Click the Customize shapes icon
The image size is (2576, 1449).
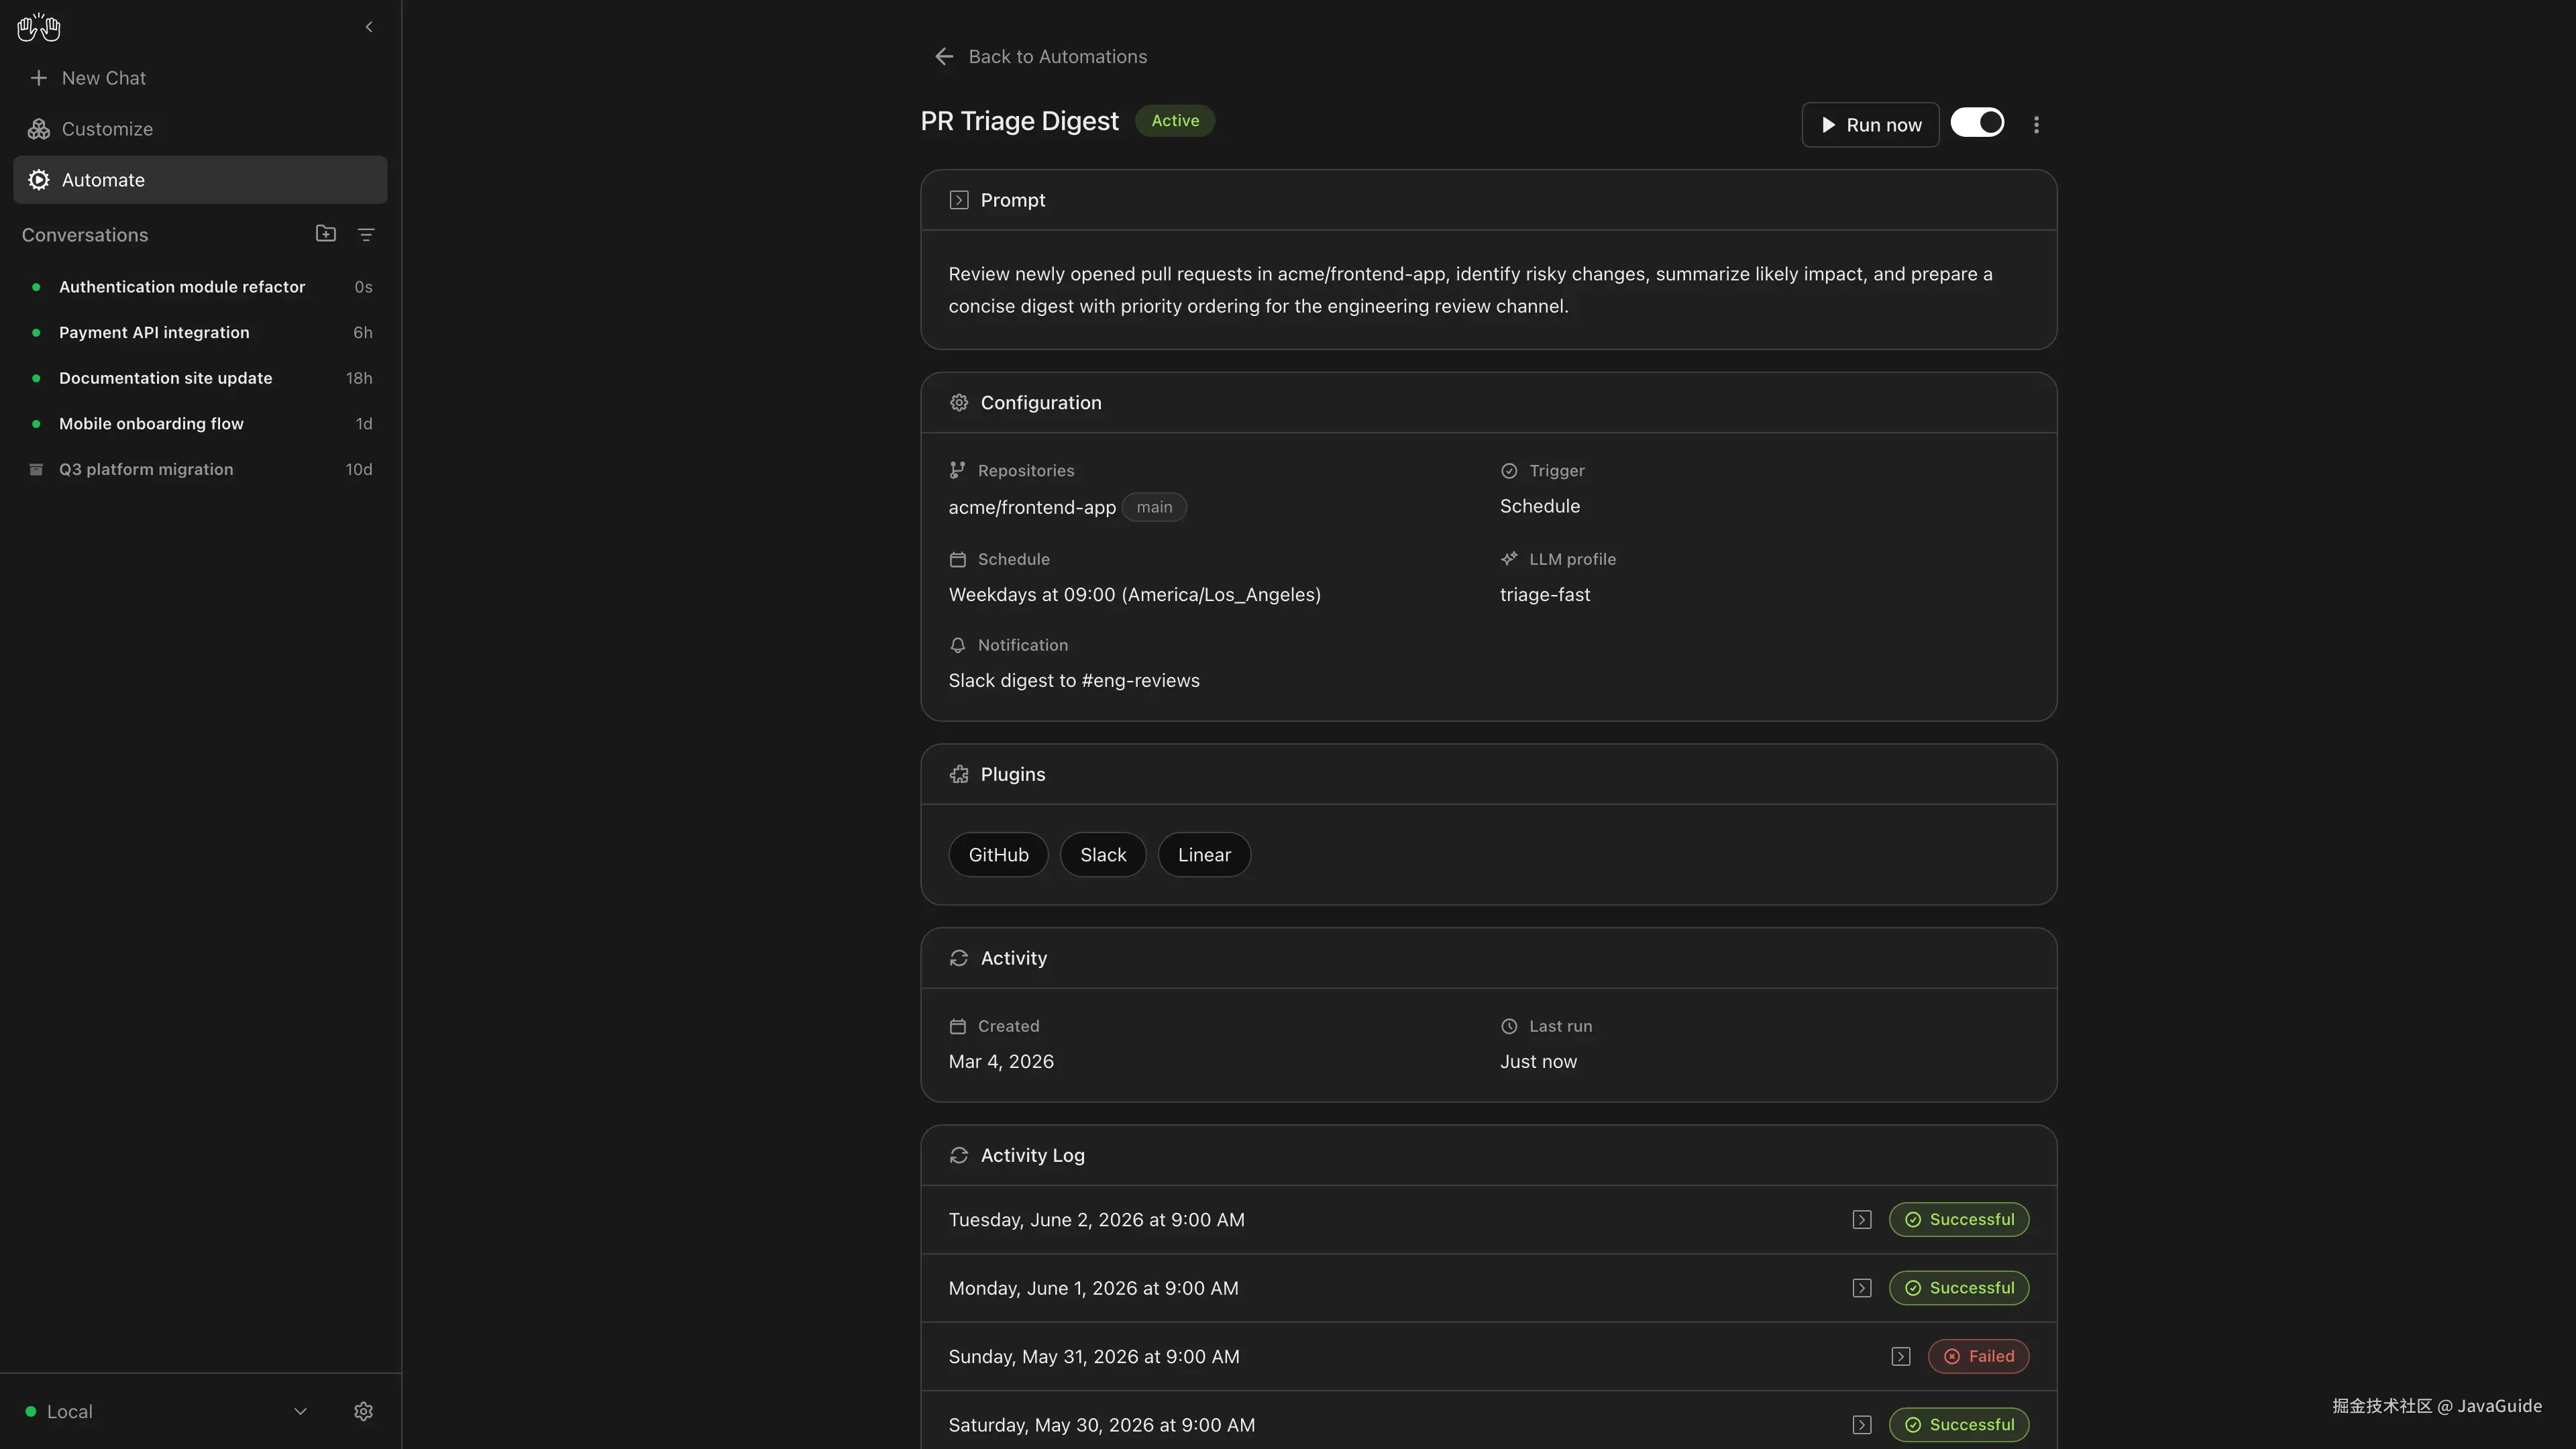tap(39, 129)
